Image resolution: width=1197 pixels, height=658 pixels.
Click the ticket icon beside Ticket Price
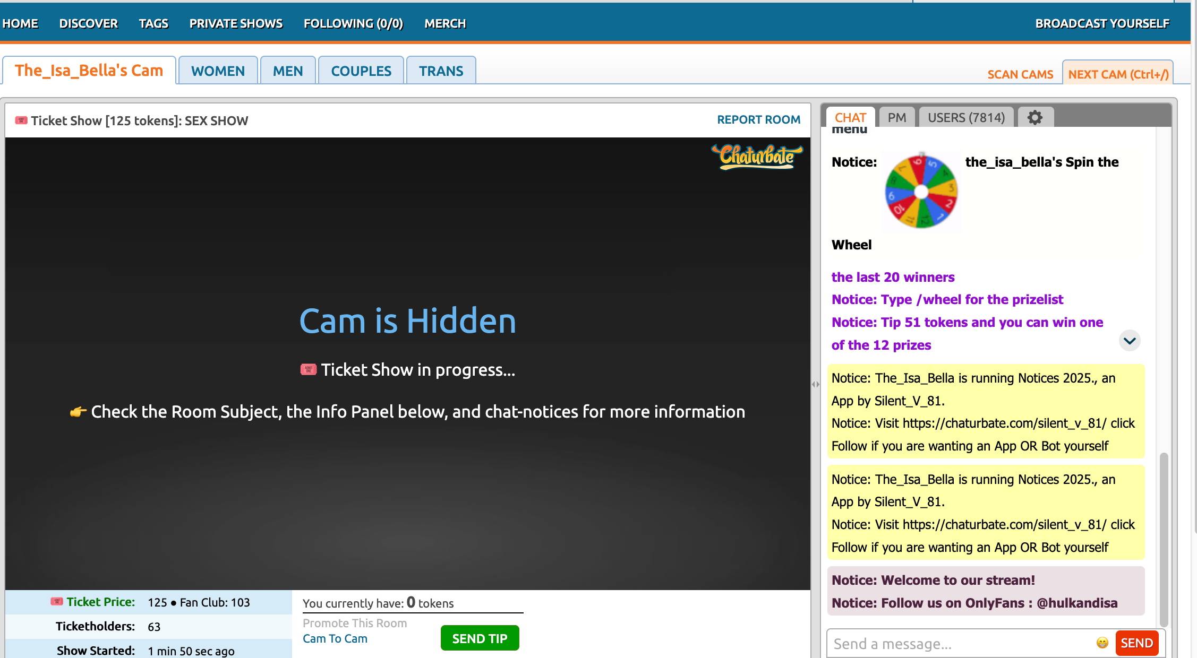point(56,602)
